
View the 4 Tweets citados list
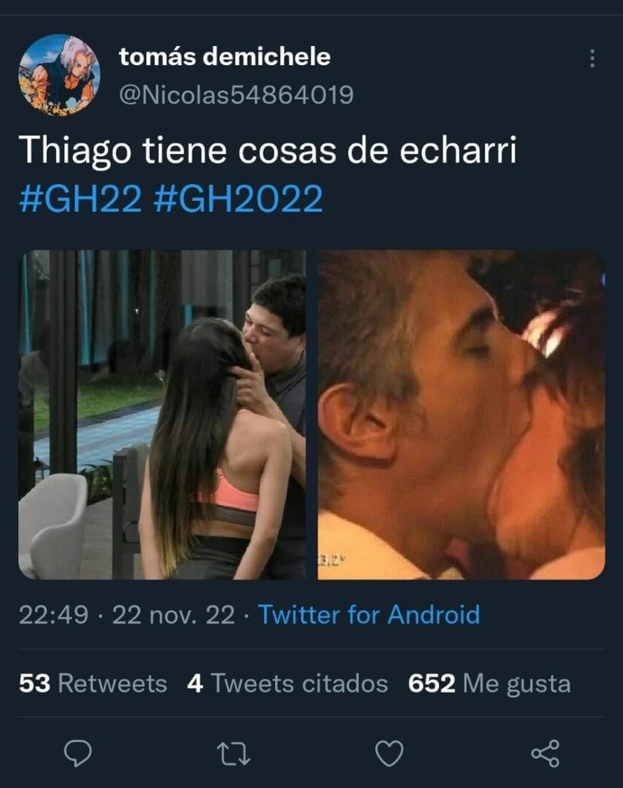(x=288, y=684)
